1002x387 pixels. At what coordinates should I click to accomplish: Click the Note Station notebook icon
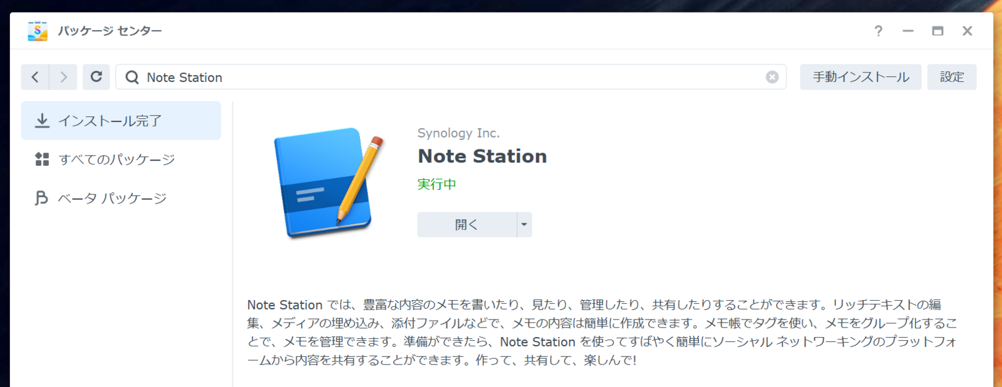(x=328, y=183)
